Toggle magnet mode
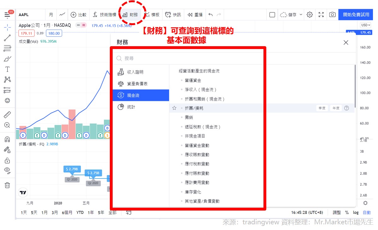The height and width of the screenshot is (230, 378). 7,139
